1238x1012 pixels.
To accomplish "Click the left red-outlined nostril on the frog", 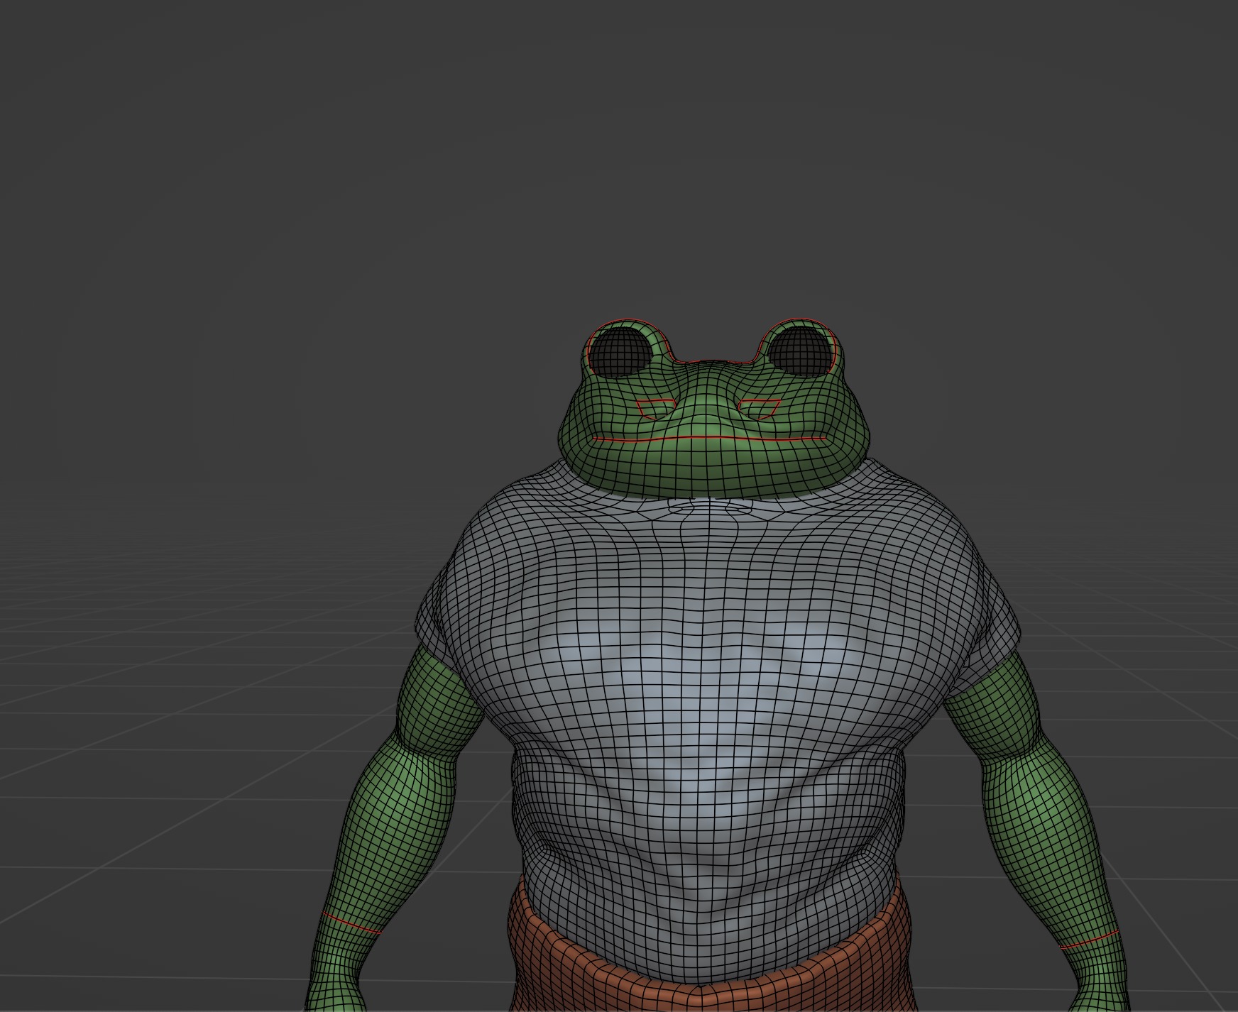I will coord(655,409).
